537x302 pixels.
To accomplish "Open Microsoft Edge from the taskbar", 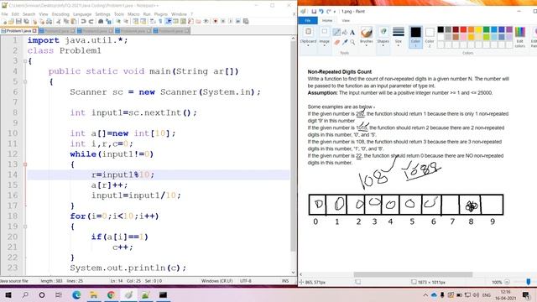I will click(x=76, y=294).
